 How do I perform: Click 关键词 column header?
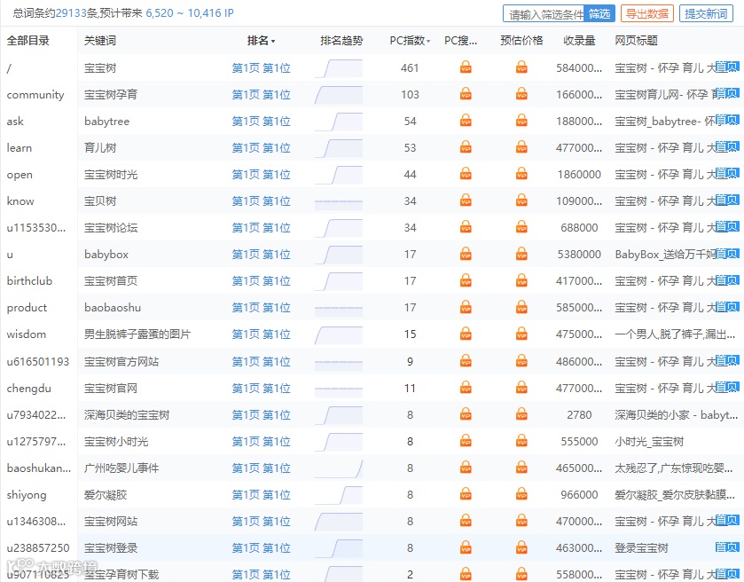[x=100, y=41]
